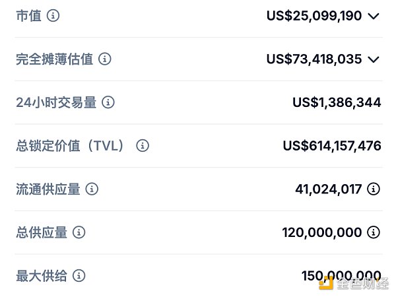Click the info icon beside 市值
The image size is (396, 297).
click(53, 15)
